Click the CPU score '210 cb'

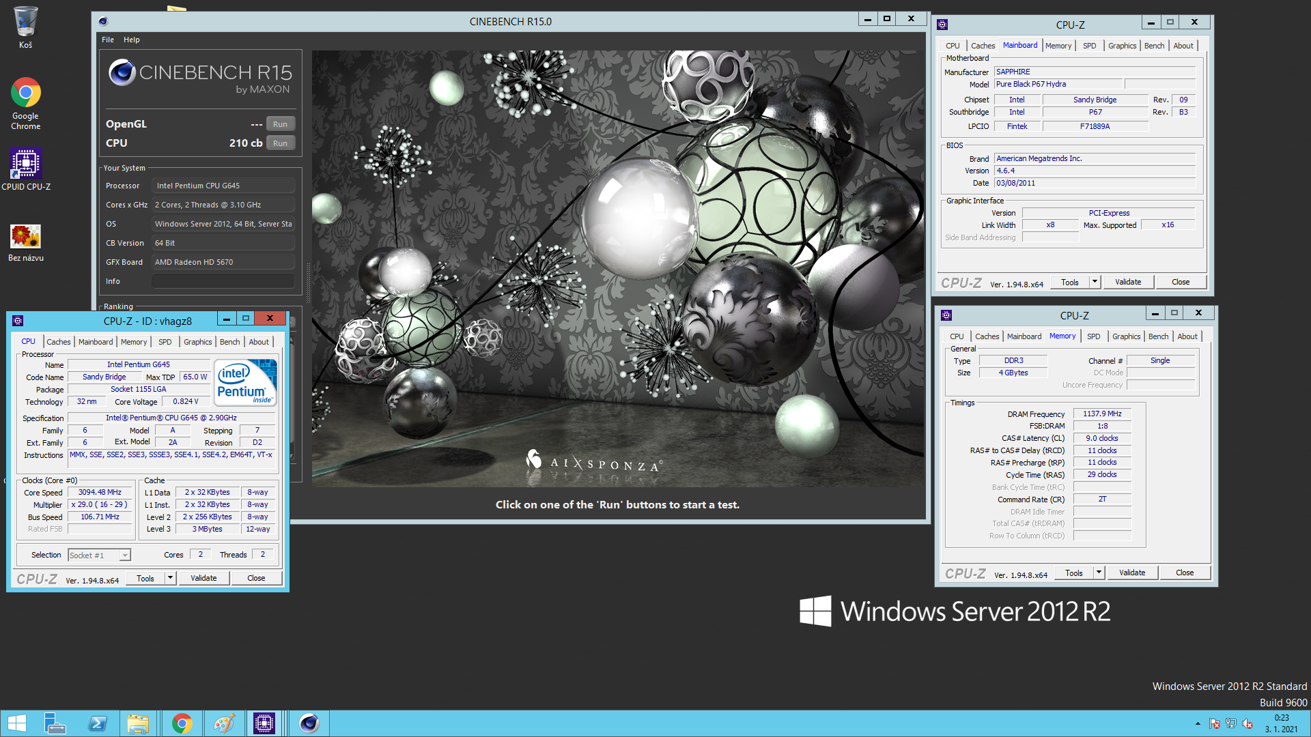(x=246, y=143)
